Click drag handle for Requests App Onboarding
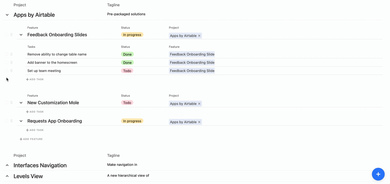 (11, 121)
